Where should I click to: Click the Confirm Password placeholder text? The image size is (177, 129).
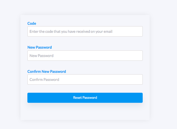pyautogui.click(x=44, y=80)
